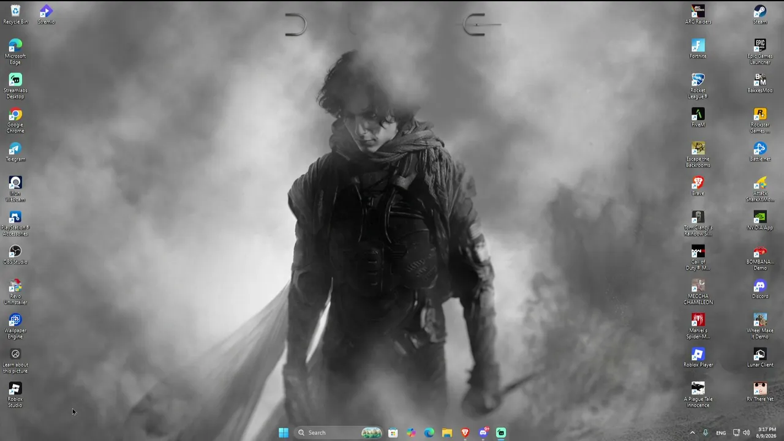The width and height of the screenshot is (784, 441).
Task: Select the Recycle Bin desktop icon
Action: point(15,15)
